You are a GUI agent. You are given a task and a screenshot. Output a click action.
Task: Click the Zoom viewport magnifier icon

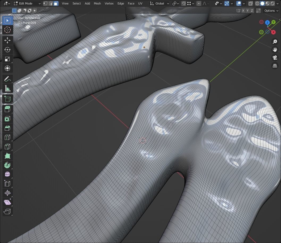click(x=275, y=41)
